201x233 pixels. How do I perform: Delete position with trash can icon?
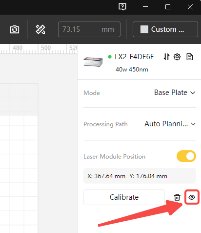pos(177,197)
